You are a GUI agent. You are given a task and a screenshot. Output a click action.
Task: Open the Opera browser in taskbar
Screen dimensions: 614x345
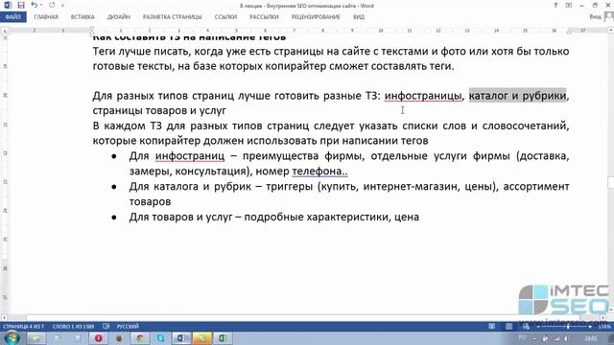pyautogui.click(x=98, y=338)
